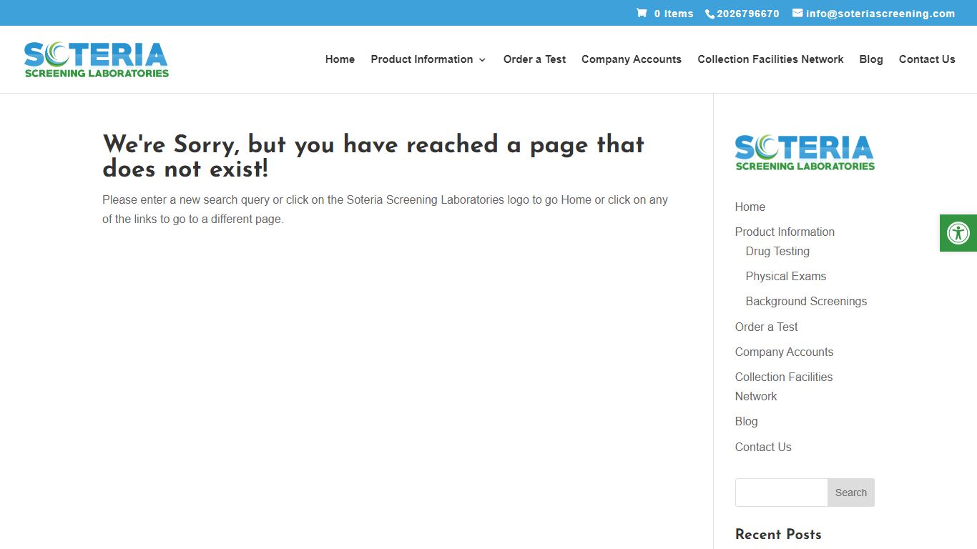
Task: Visit Blog from top navigation
Action: coord(871,59)
